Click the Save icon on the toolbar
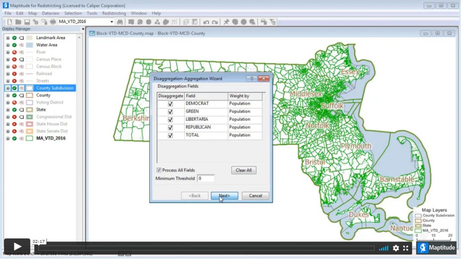Screen dimensions: 461x259 (27, 22)
